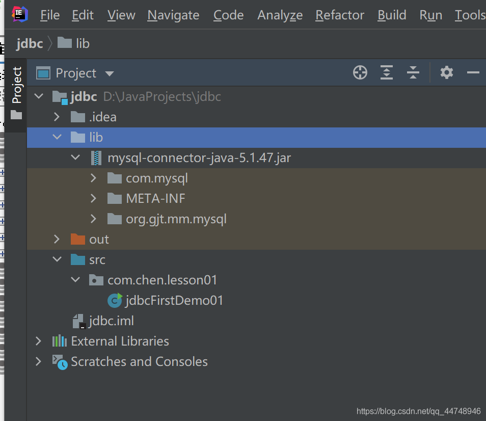Expand the META-INF folder
Viewport: 486px width, 421px height.
[93, 198]
